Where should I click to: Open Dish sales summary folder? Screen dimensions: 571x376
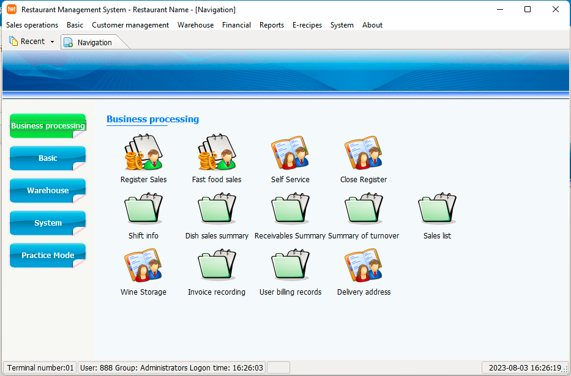217,208
